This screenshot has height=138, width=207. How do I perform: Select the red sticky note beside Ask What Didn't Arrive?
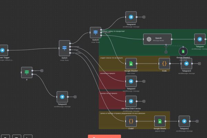point(112,100)
